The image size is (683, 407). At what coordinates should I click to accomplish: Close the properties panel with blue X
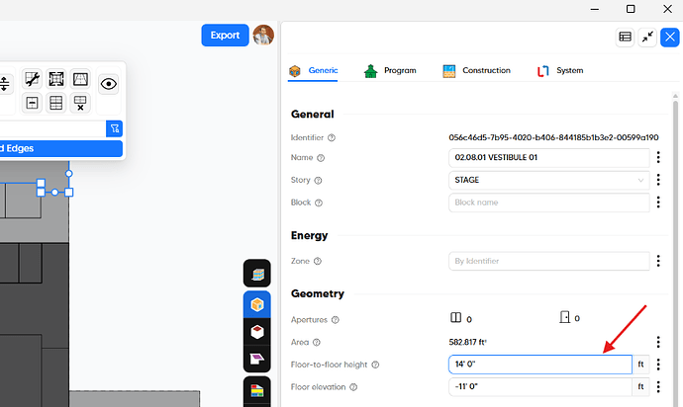[x=670, y=37]
